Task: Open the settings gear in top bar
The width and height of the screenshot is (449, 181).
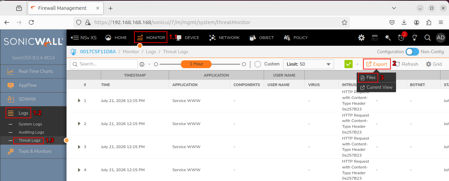Action: click(x=361, y=38)
